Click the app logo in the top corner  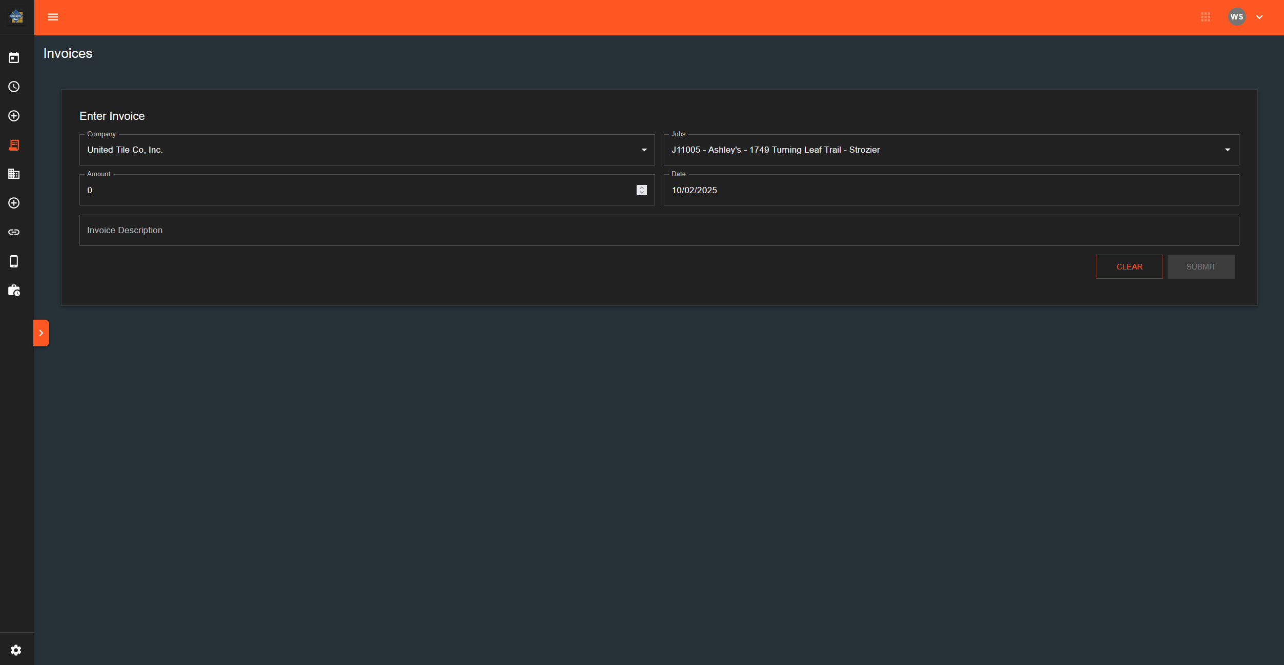click(x=16, y=17)
